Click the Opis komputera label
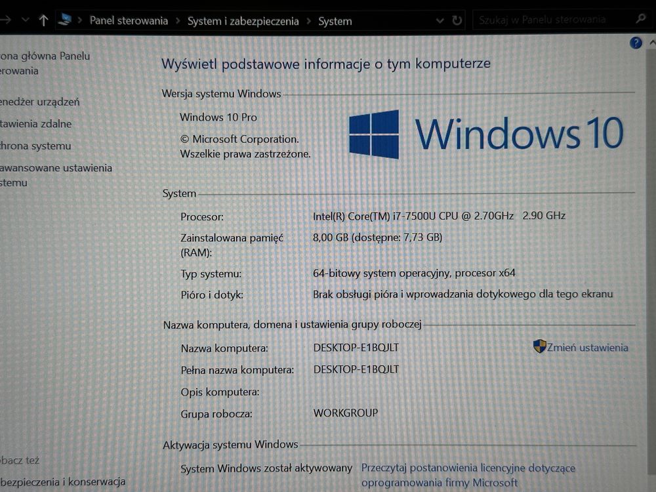Screen dimensions: 656x492 (x=220, y=392)
